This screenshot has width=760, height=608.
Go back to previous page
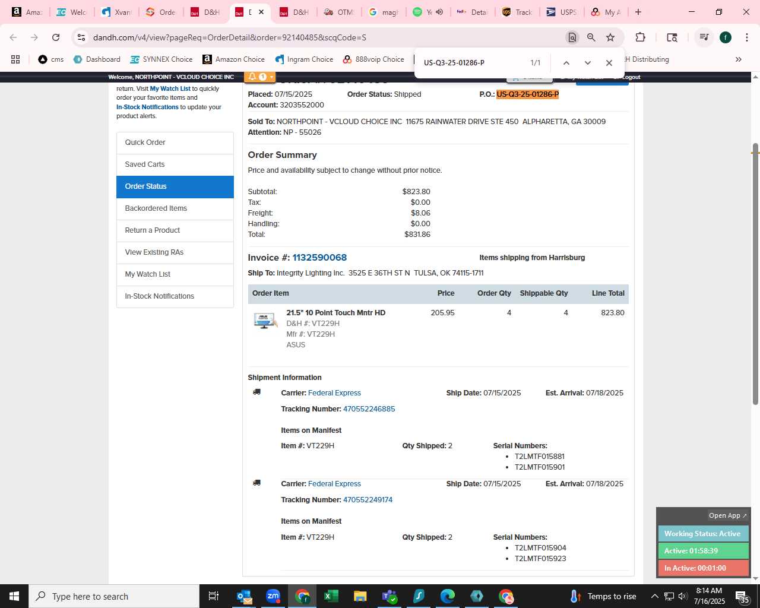tap(13, 37)
